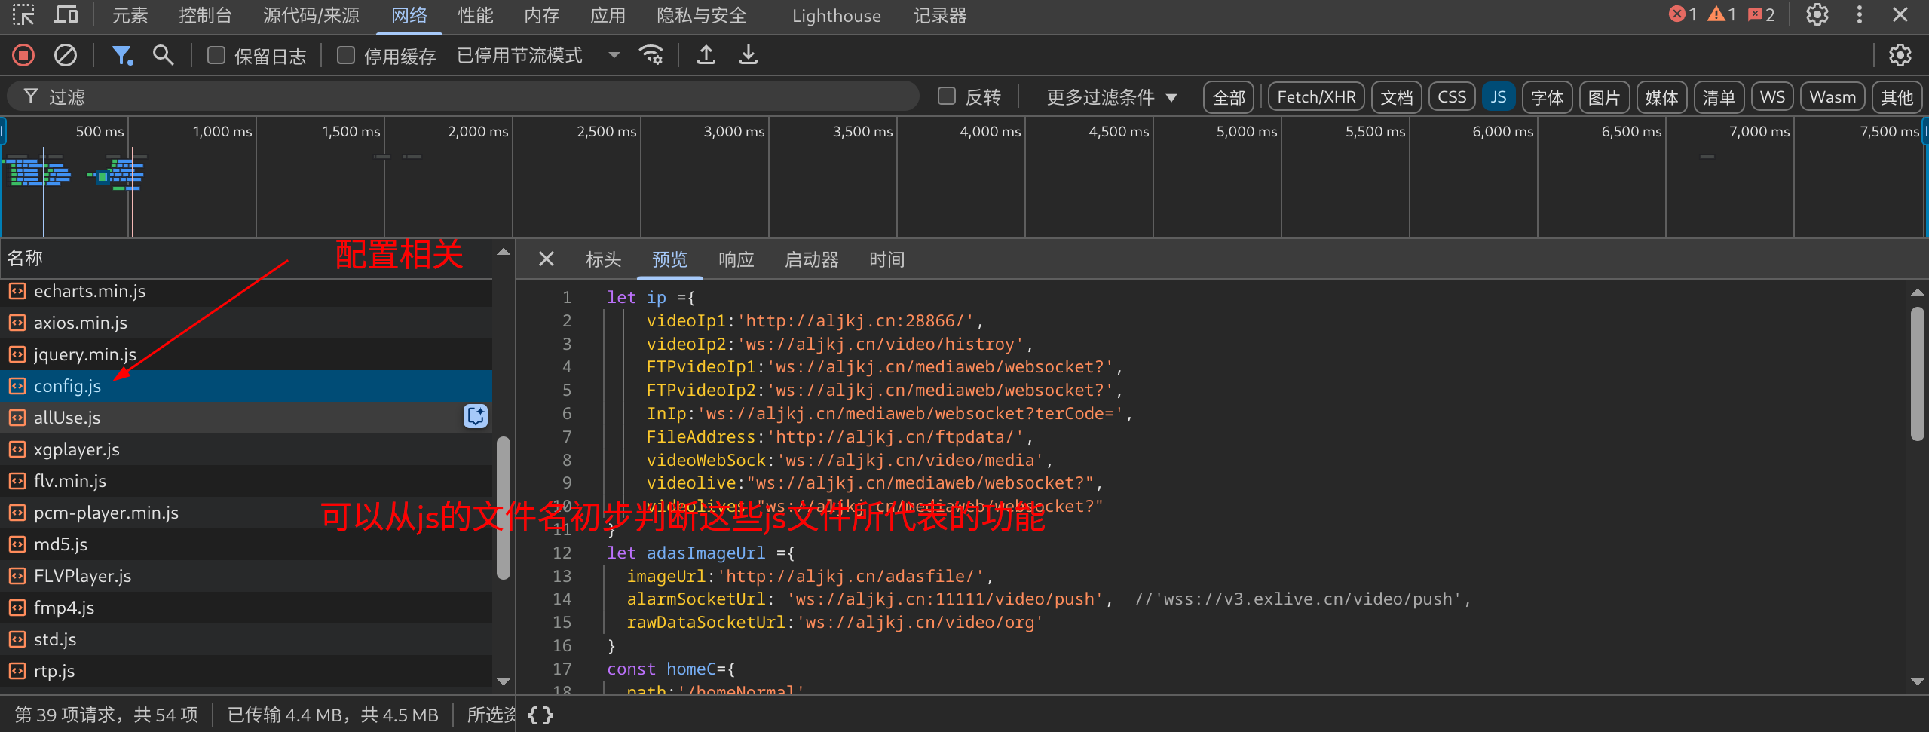Expand the 更多过滤条件 dropdown
Screen dimensions: 1929x732
(1111, 97)
